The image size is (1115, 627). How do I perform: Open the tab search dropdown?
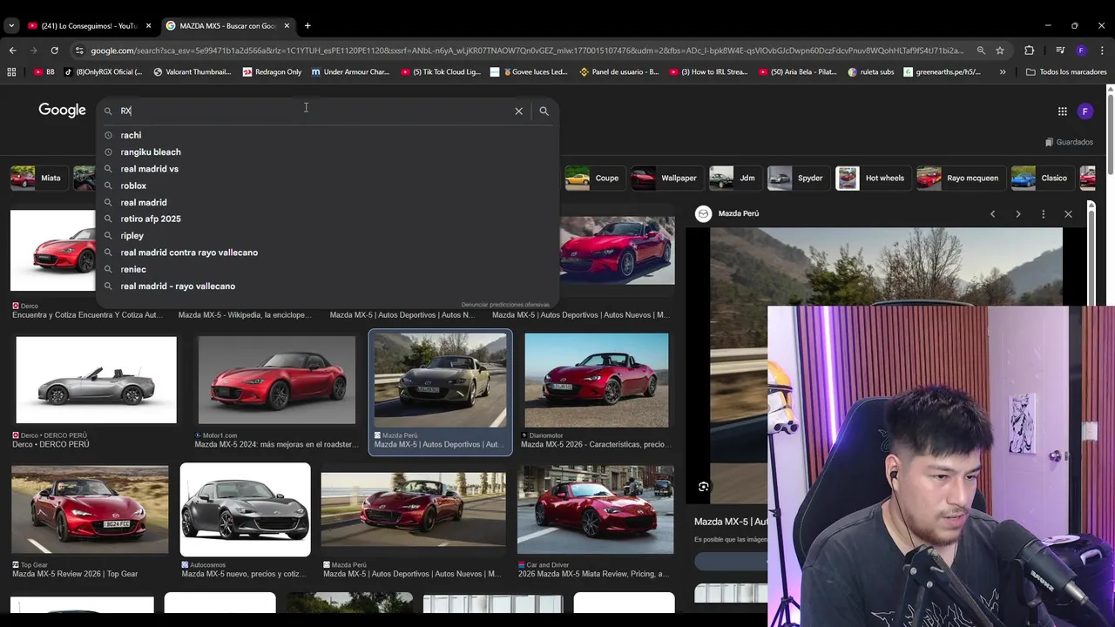point(11,26)
